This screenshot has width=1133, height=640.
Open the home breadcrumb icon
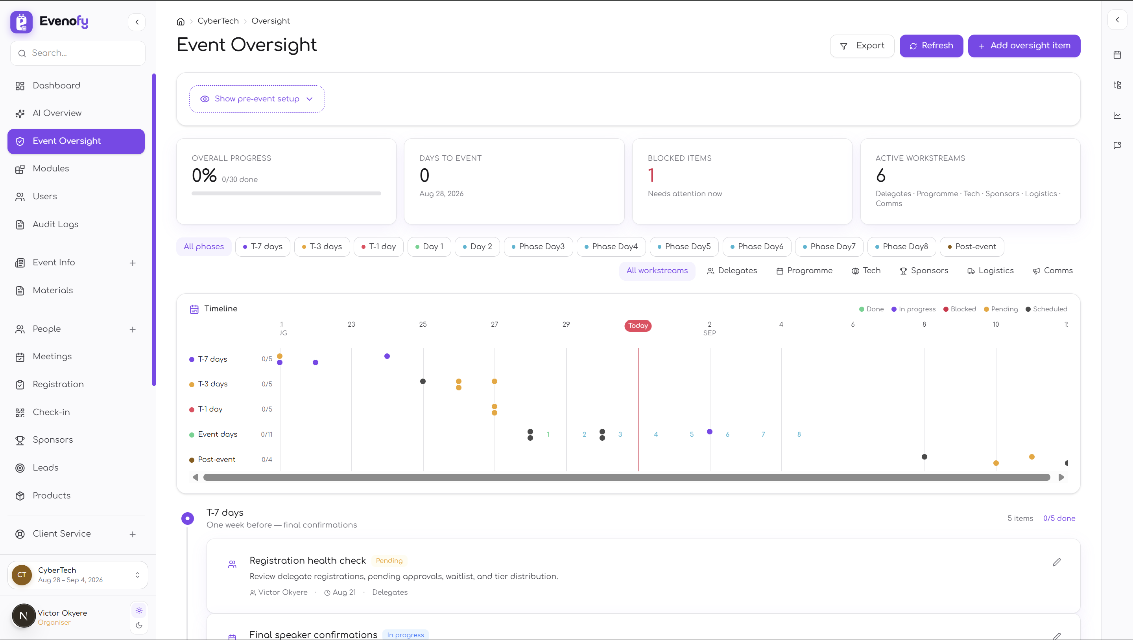pyautogui.click(x=180, y=21)
